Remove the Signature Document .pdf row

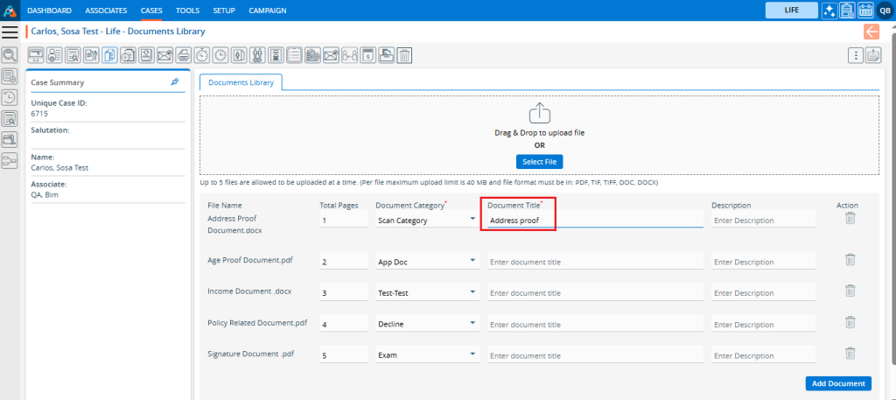tap(849, 354)
